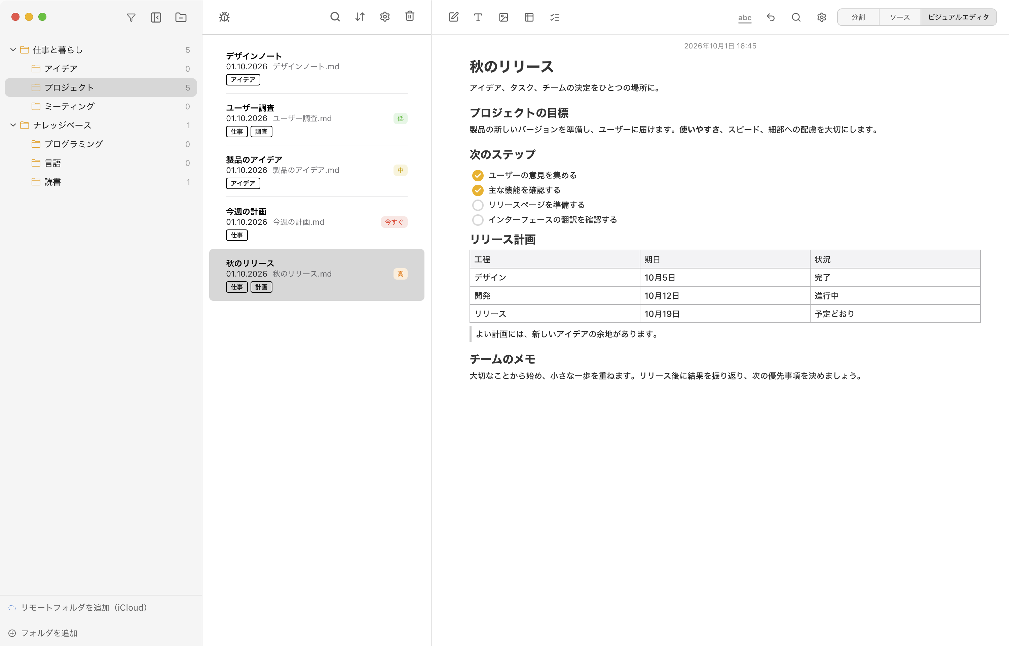1009x646 pixels.
Task: Click フォルダを追加 button
Action: pos(43,633)
